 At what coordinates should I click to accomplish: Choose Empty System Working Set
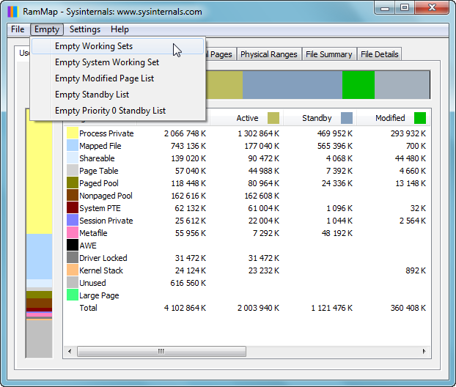118,62
